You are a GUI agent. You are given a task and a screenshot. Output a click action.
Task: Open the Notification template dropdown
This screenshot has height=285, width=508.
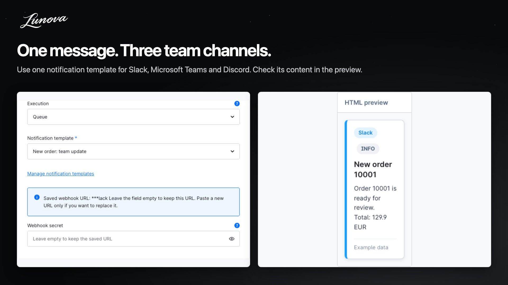click(x=133, y=151)
